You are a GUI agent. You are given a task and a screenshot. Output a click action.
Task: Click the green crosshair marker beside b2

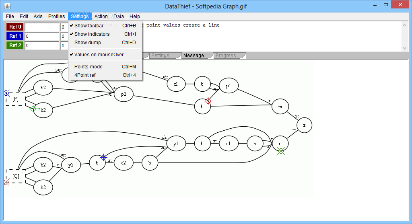(x=33, y=109)
